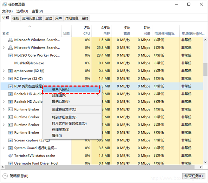Expand the third Runtime Broker process
The image size is (208, 183).
tap(4, 125)
